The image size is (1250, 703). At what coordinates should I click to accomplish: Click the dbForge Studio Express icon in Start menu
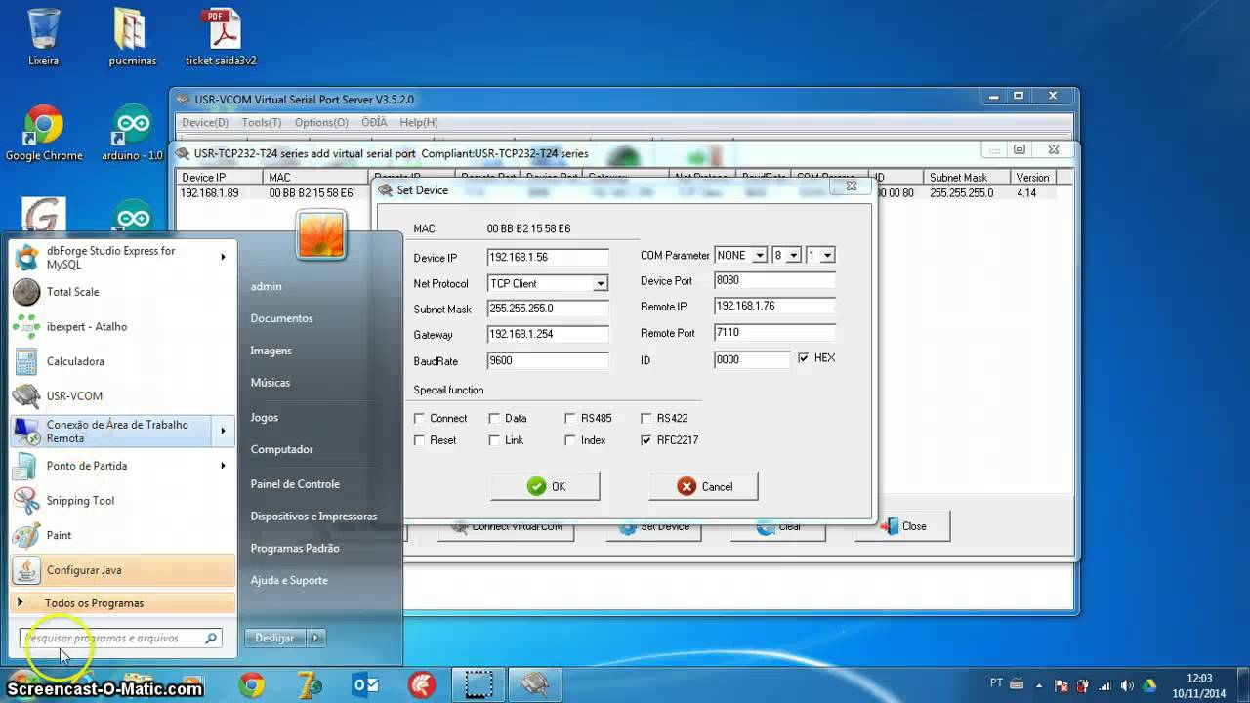[27, 258]
